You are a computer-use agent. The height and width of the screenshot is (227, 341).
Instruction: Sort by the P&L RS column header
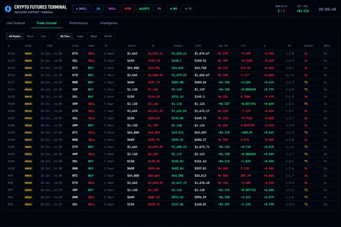(x=223, y=46)
